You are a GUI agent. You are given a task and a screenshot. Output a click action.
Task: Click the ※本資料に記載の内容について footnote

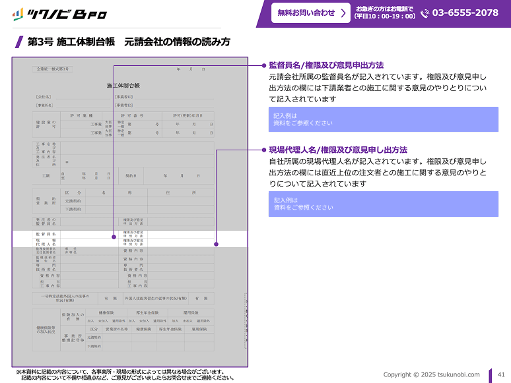coord(125,374)
